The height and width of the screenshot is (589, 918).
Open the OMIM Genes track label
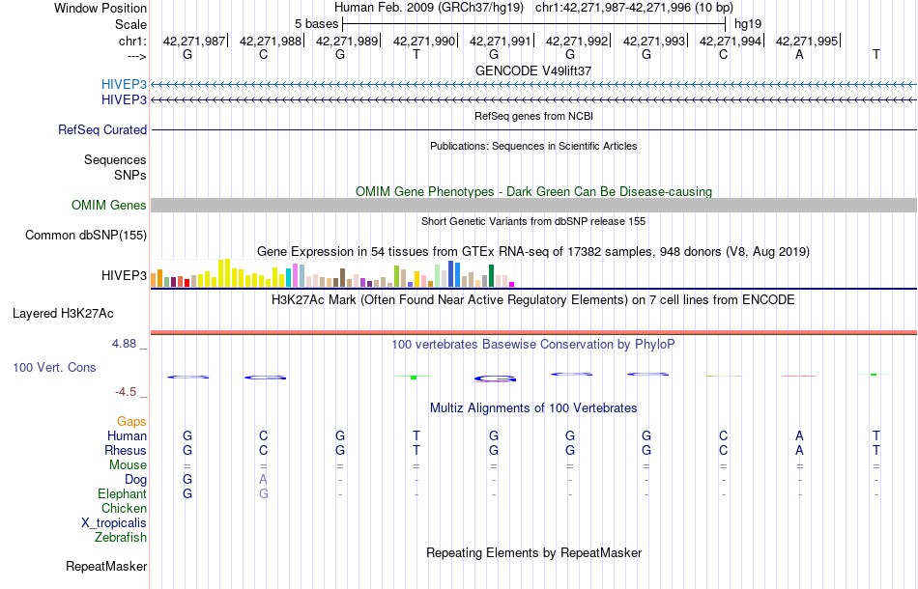tap(108, 206)
